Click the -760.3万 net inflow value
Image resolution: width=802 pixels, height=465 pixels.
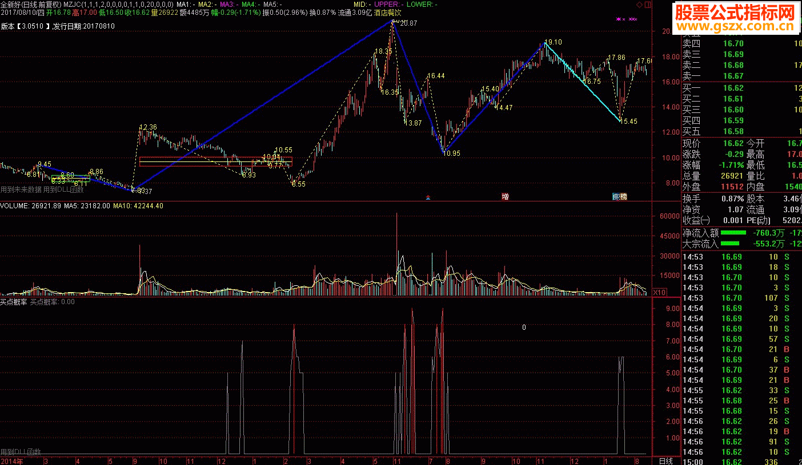[768, 233]
